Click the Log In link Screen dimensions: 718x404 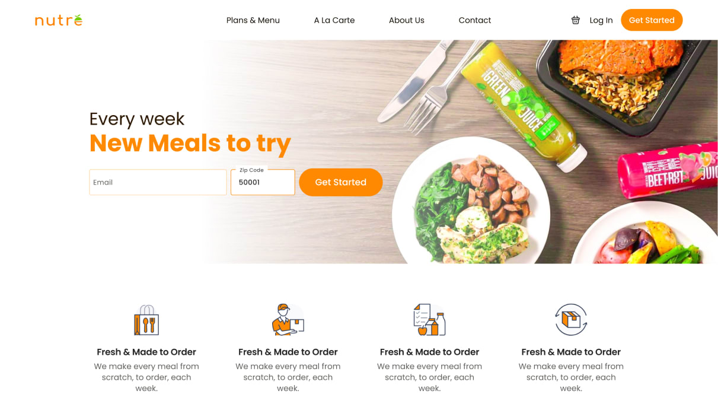601,20
